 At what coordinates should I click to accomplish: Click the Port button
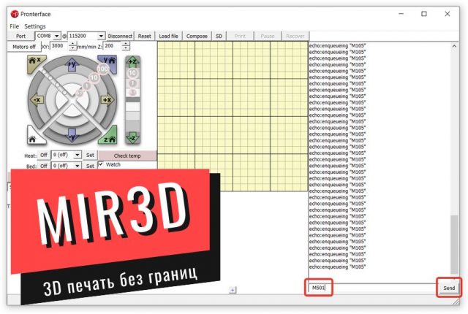(x=20, y=36)
